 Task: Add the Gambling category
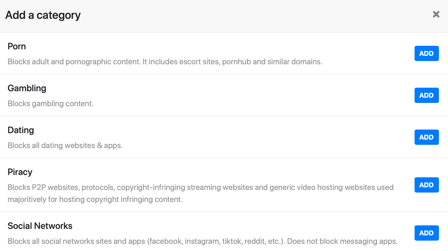(x=427, y=95)
